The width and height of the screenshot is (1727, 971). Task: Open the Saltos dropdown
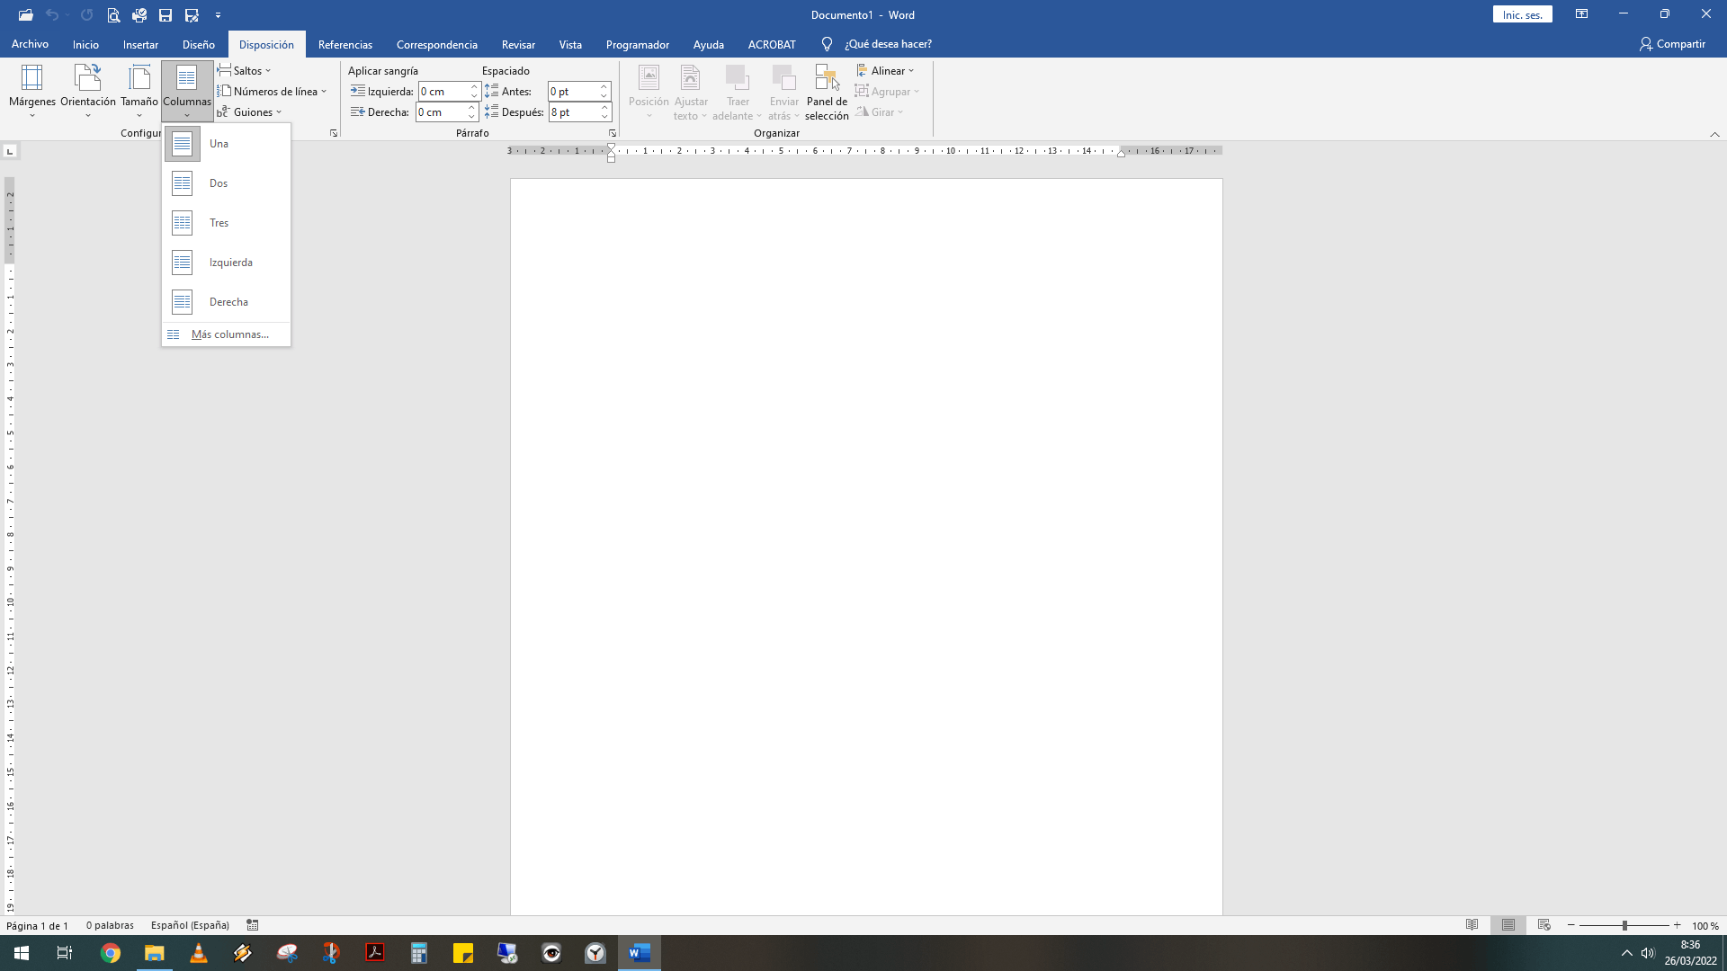(246, 70)
